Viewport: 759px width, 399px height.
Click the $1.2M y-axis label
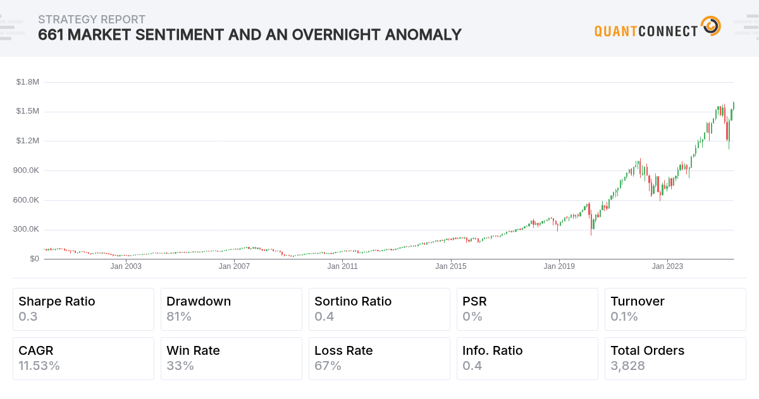(28, 141)
